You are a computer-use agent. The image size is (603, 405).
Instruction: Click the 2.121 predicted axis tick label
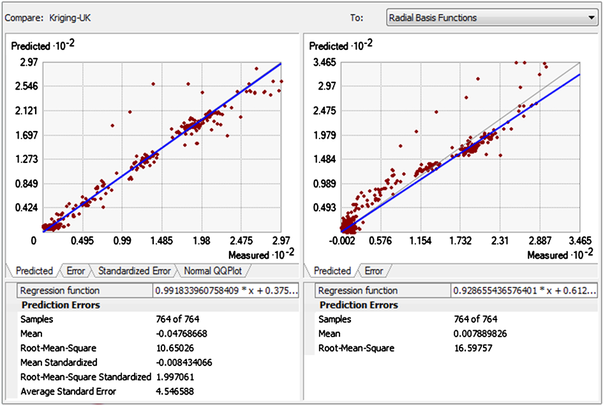tap(27, 111)
